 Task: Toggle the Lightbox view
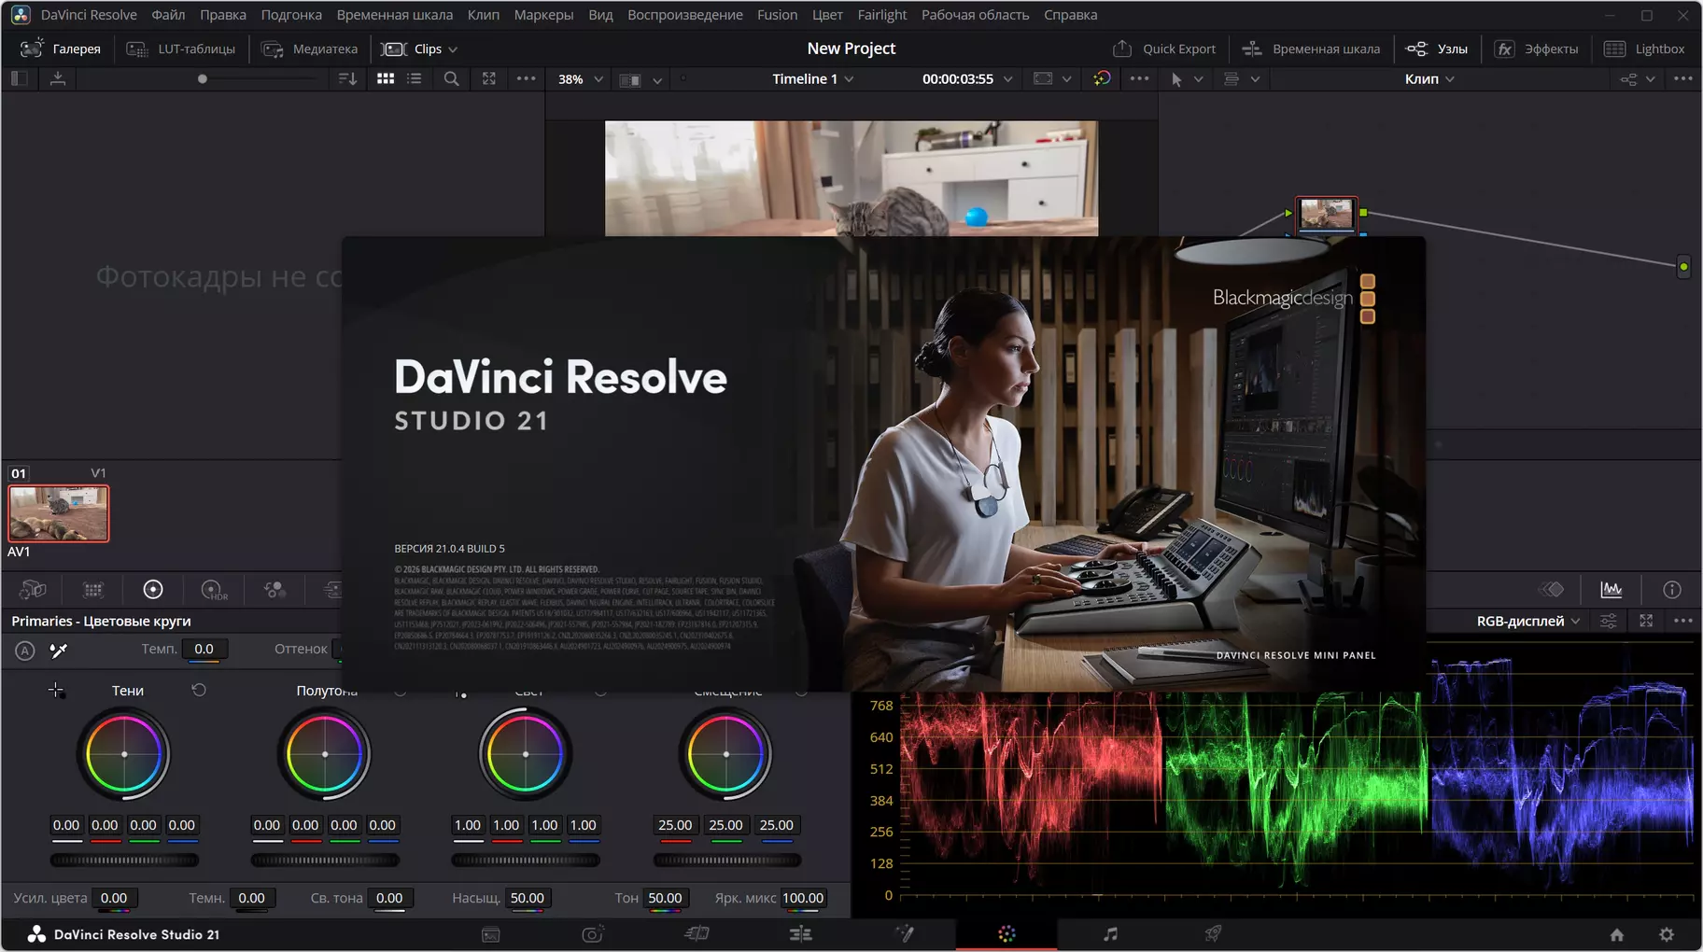(x=1644, y=49)
